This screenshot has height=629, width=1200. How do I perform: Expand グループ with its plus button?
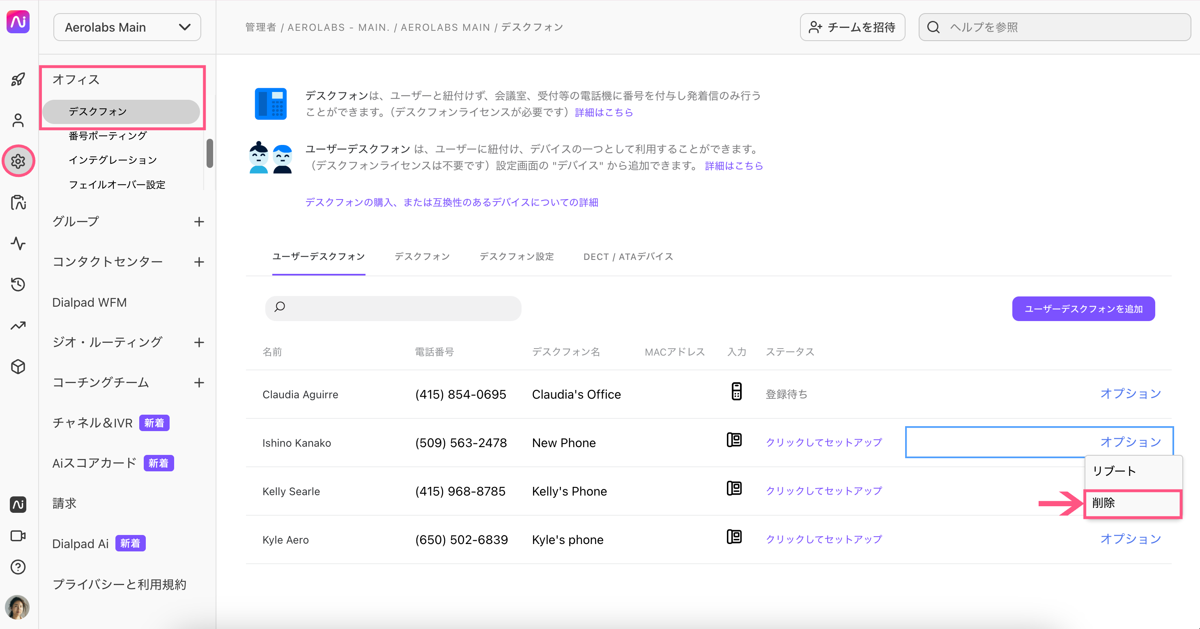[199, 222]
